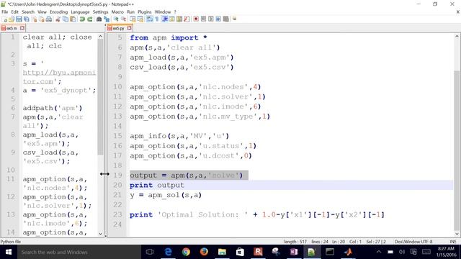The height and width of the screenshot is (259, 461).
Task: Click the Save recorded macro icon
Action: 225,19
